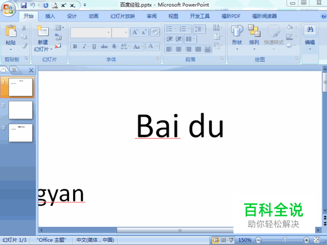
Task: Open the 审阅 tab
Action: point(152,16)
